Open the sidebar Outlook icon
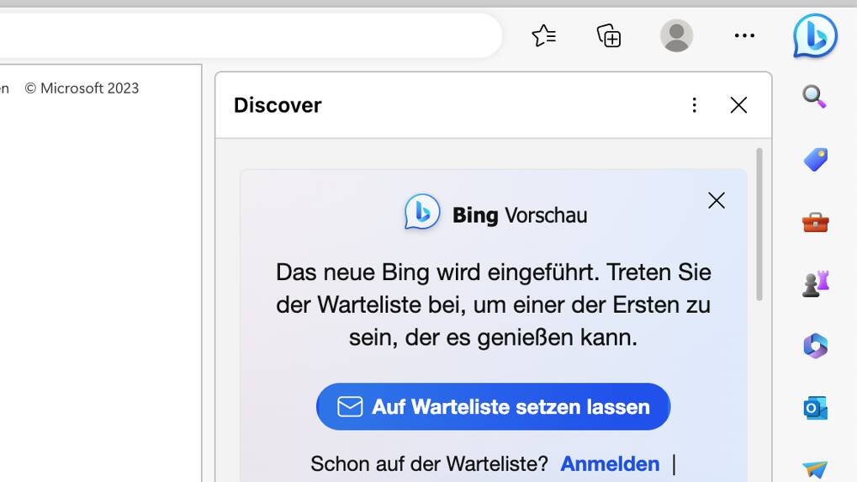Screen dimensions: 857x482 pyautogui.click(x=814, y=408)
